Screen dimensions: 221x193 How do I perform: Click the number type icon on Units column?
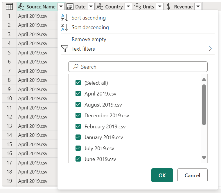[x=137, y=6]
